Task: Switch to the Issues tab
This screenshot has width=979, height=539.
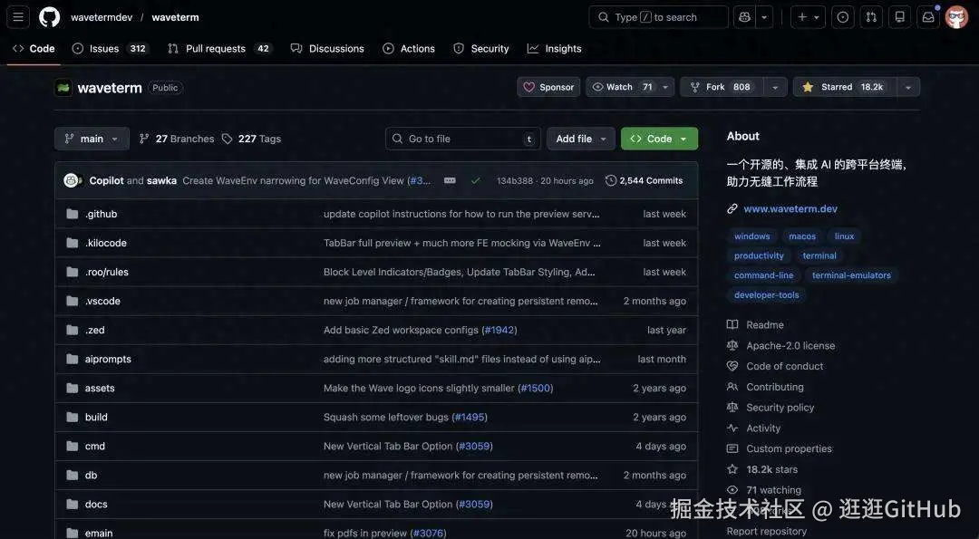Action: click(x=111, y=49)
